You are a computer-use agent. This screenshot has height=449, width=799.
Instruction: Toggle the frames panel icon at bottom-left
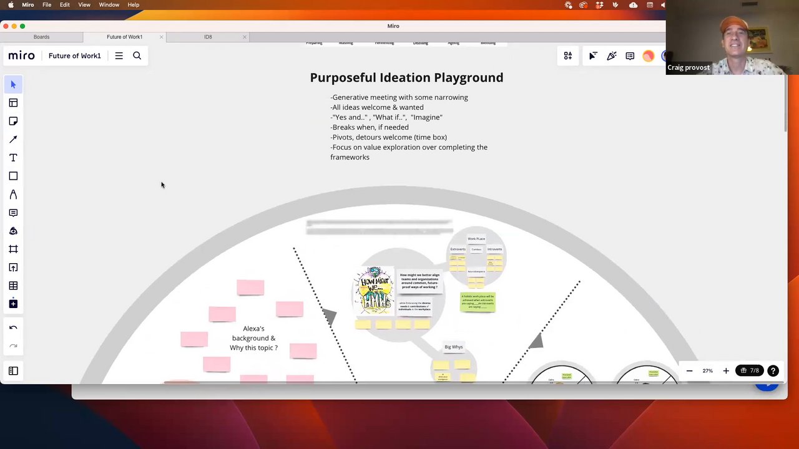tap(13, 371)
